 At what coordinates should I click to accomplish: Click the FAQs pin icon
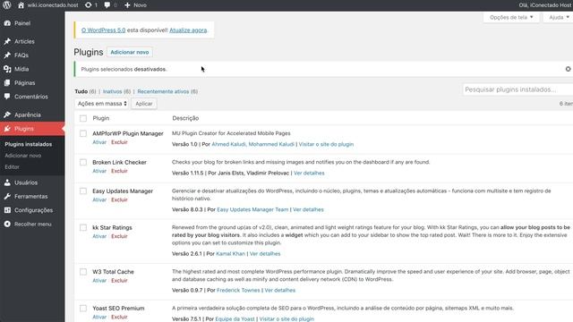7,55
